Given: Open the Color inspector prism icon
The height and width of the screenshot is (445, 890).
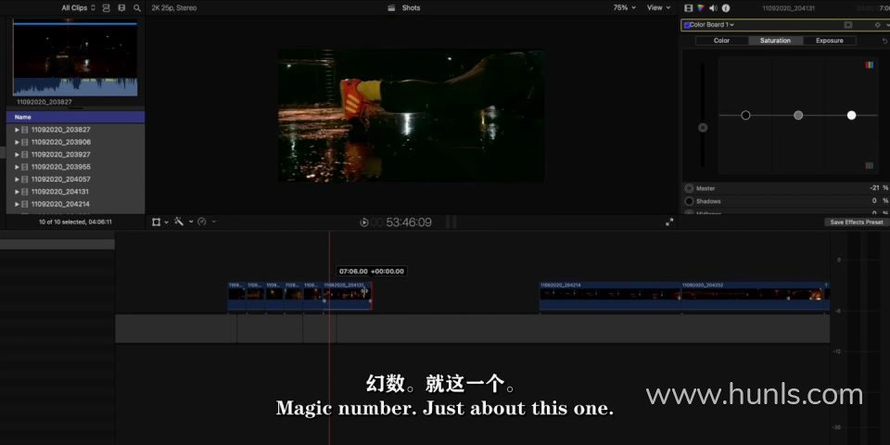Looking at the screenshot, I should point(701,8).
